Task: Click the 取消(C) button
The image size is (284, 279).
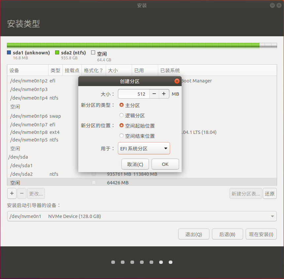Action: [135, 164]
